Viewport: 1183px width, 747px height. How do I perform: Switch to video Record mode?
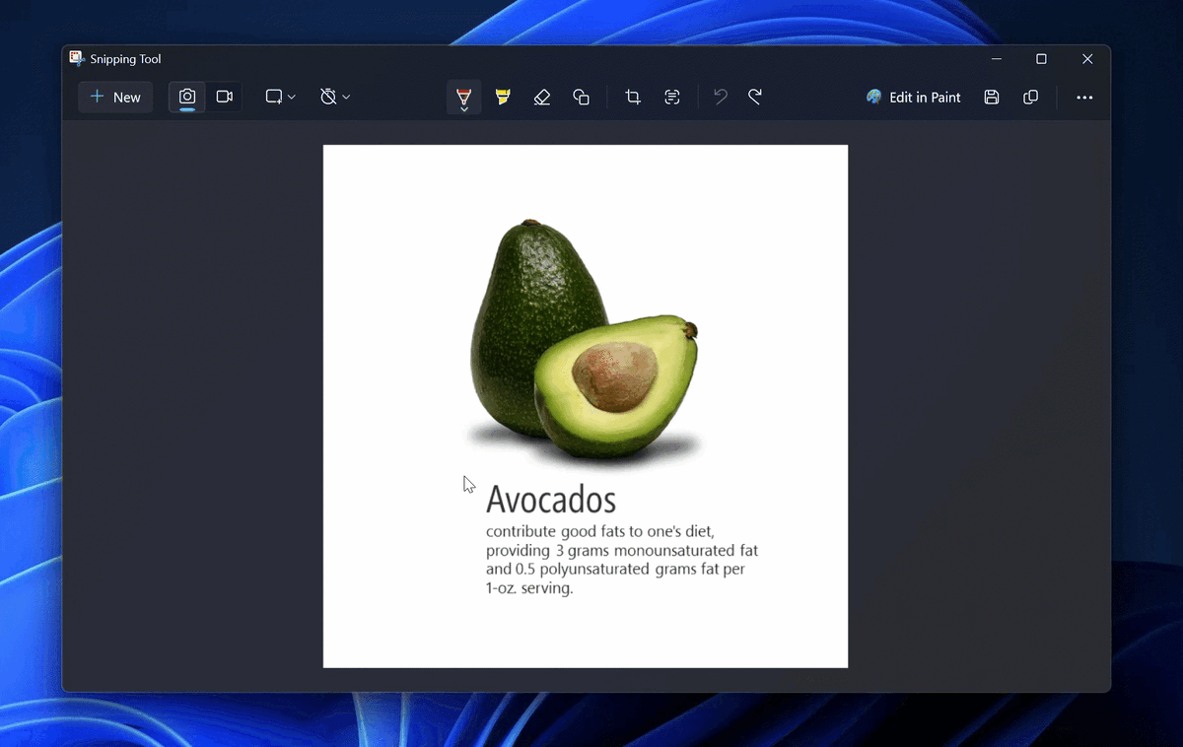225,97
